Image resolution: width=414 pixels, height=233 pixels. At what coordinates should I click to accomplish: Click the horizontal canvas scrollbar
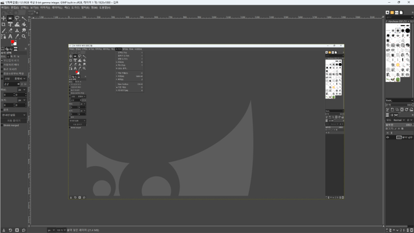(206, 226)
